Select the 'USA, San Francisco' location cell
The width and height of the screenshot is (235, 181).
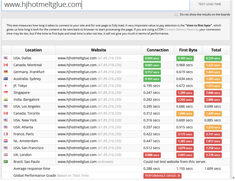[x=34, y=148]
